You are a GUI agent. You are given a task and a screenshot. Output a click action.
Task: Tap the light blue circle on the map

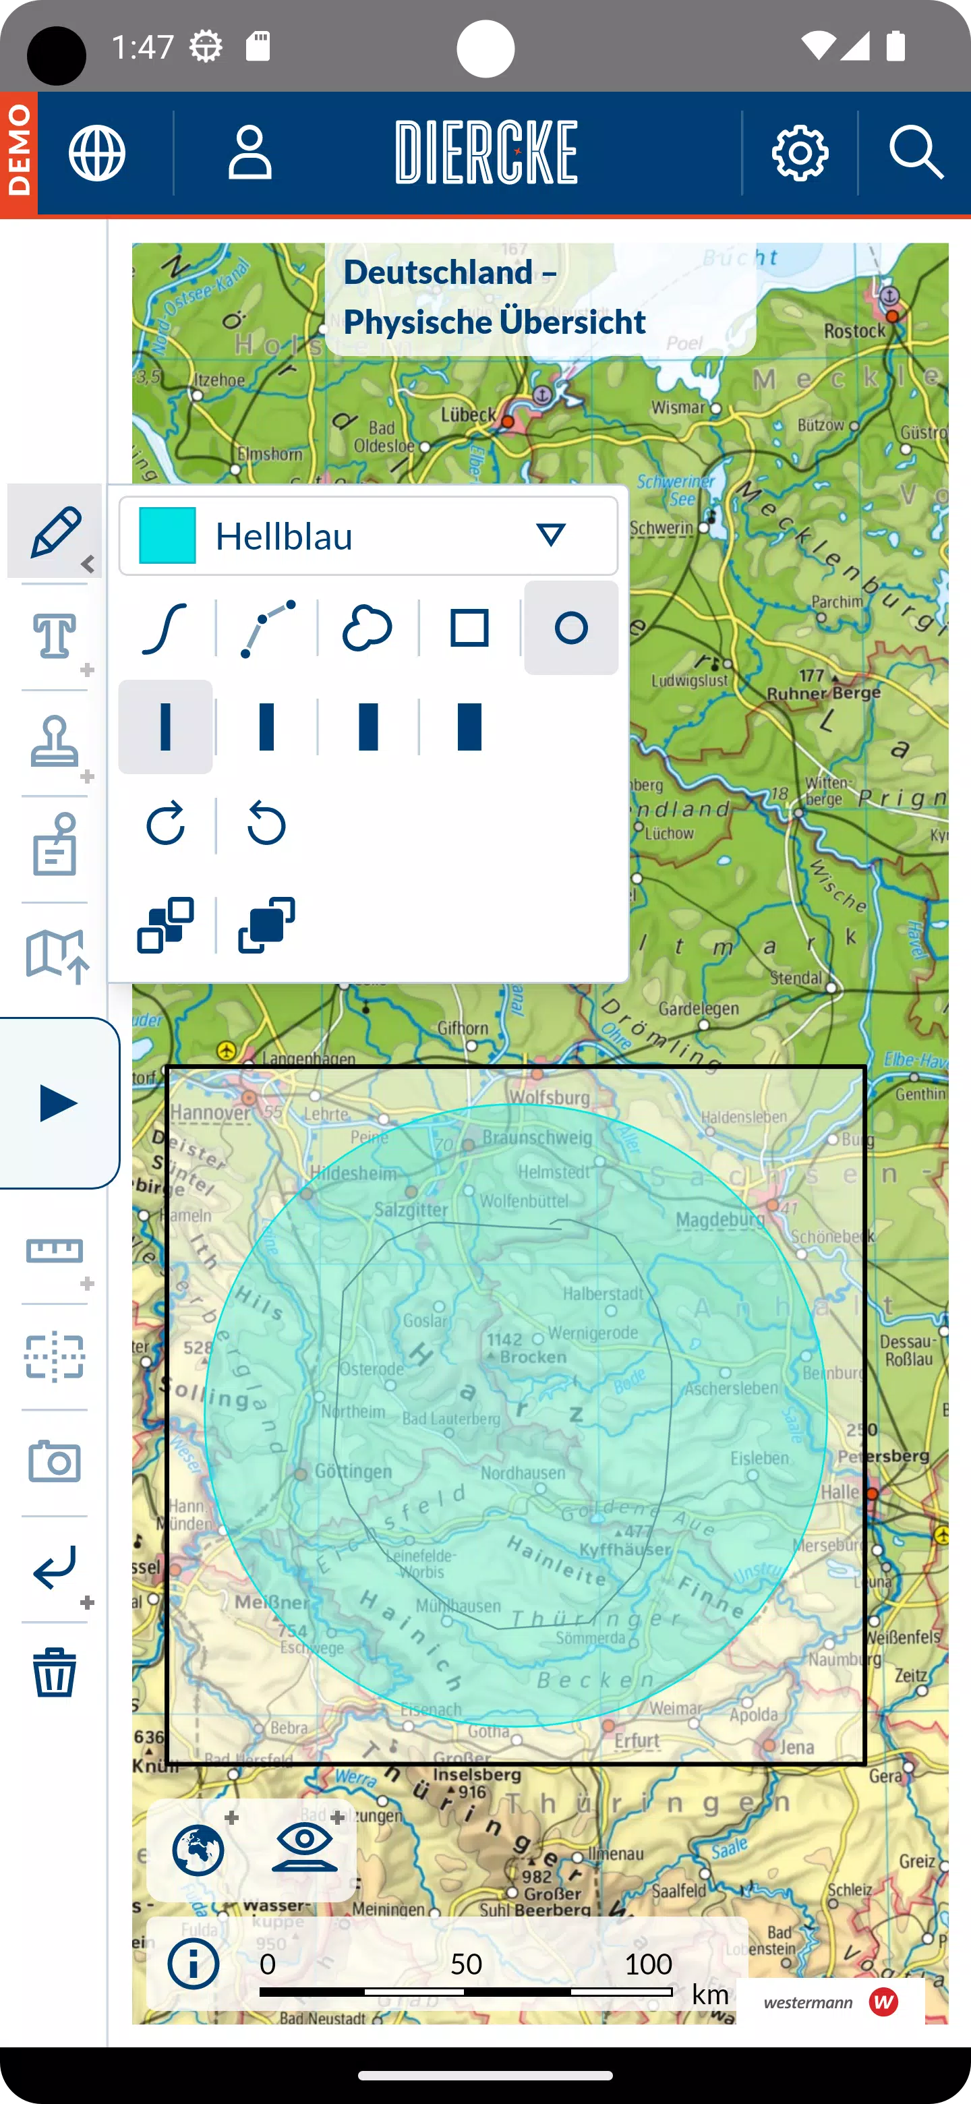pos(515,1415)
